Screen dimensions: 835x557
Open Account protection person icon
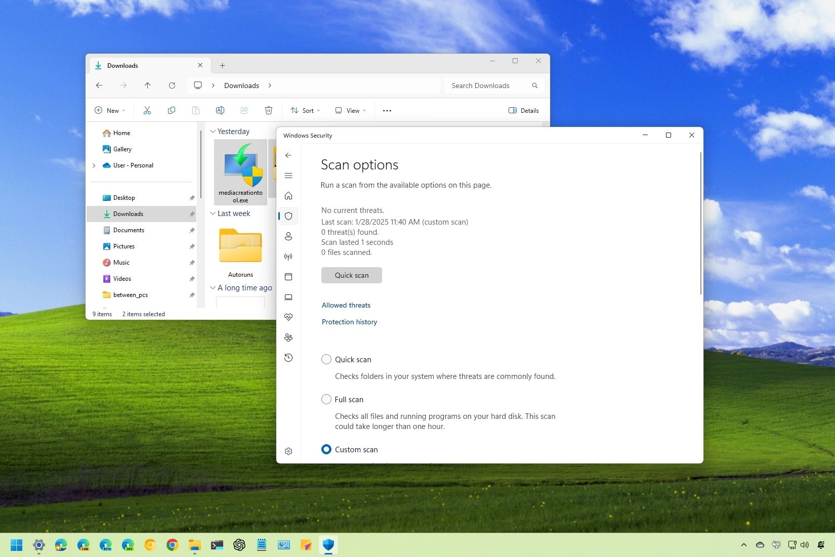click(288, 236)
